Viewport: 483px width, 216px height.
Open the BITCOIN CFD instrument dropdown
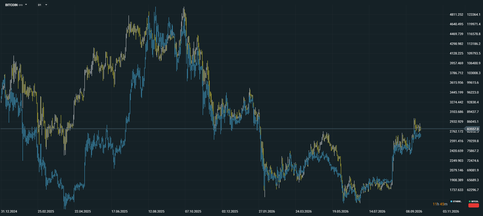[16, 5]
